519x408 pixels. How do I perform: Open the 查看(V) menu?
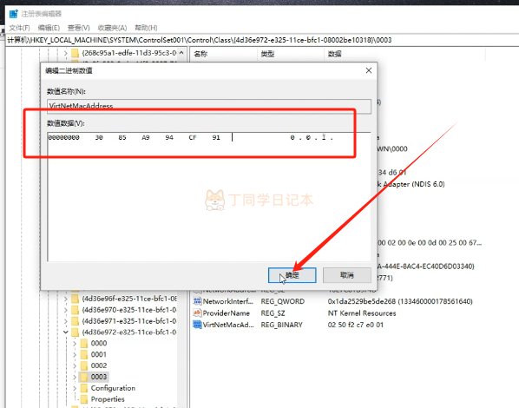point(79,28)
